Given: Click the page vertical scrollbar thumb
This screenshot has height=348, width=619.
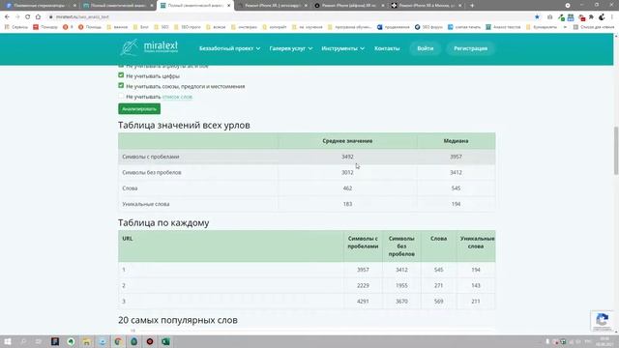Looking at the screenshot, I should [616, 151].
